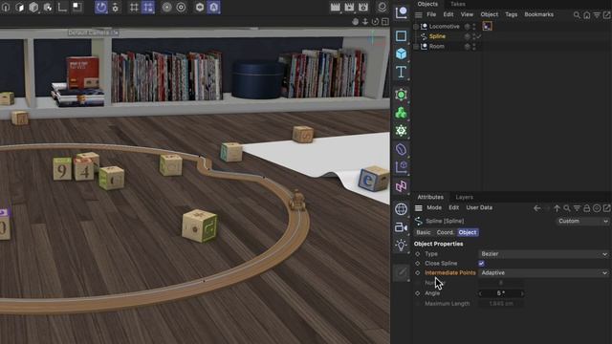Click the purple Bend deformer icon
This screenshot has height=344, width=612.
pos(401,149)
